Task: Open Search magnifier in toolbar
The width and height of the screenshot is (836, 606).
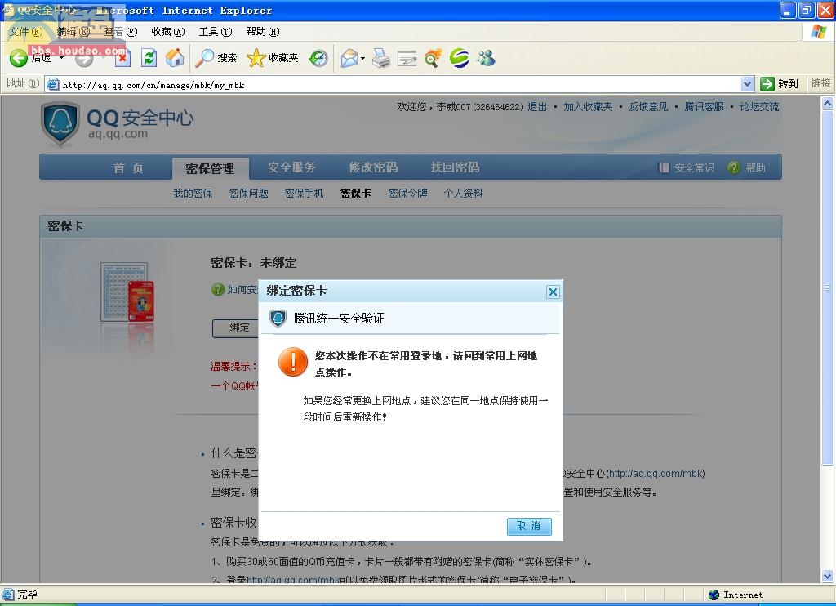Action: point(203,58)
